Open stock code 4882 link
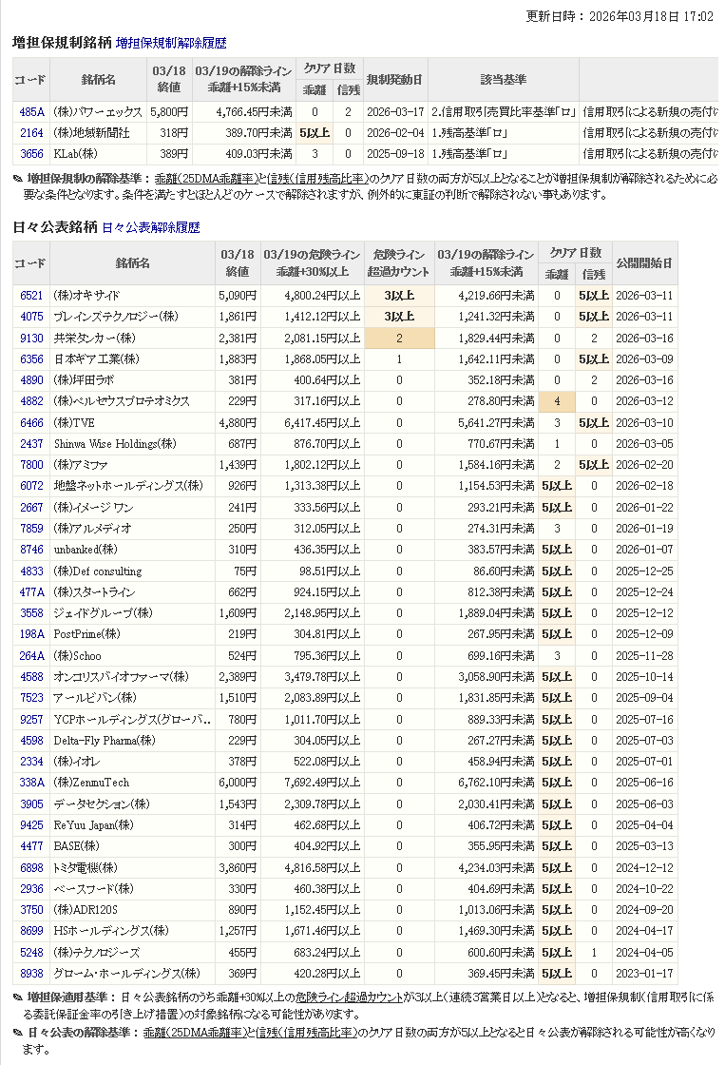The height and width of the screenshot is (1065, 725). (x=31, y=401)
